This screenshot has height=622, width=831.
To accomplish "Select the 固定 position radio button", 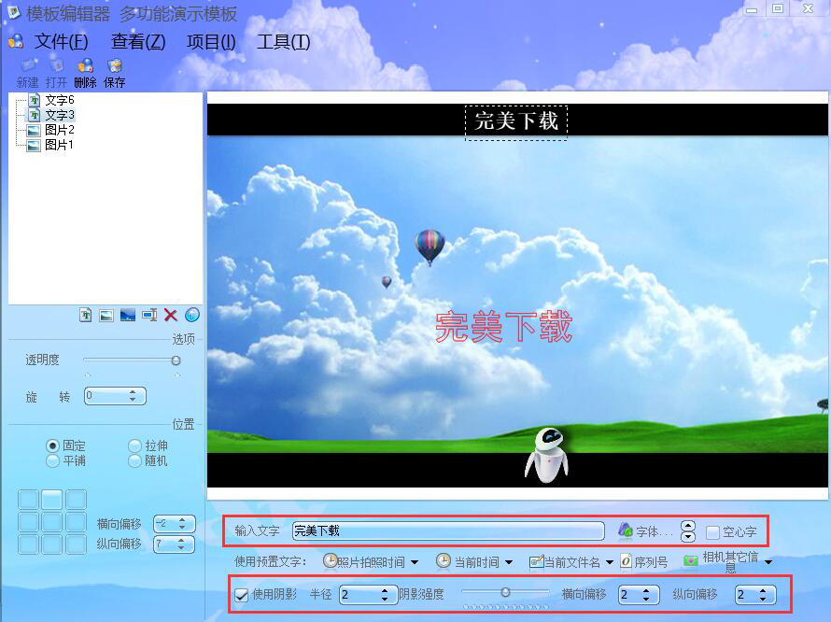I will point(52,445).
